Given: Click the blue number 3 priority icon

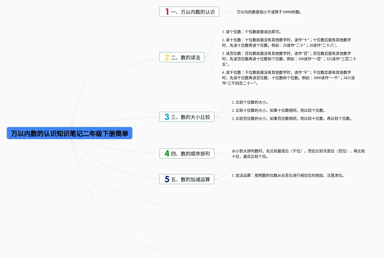Looking at the screenshot, I should [167, 117].
